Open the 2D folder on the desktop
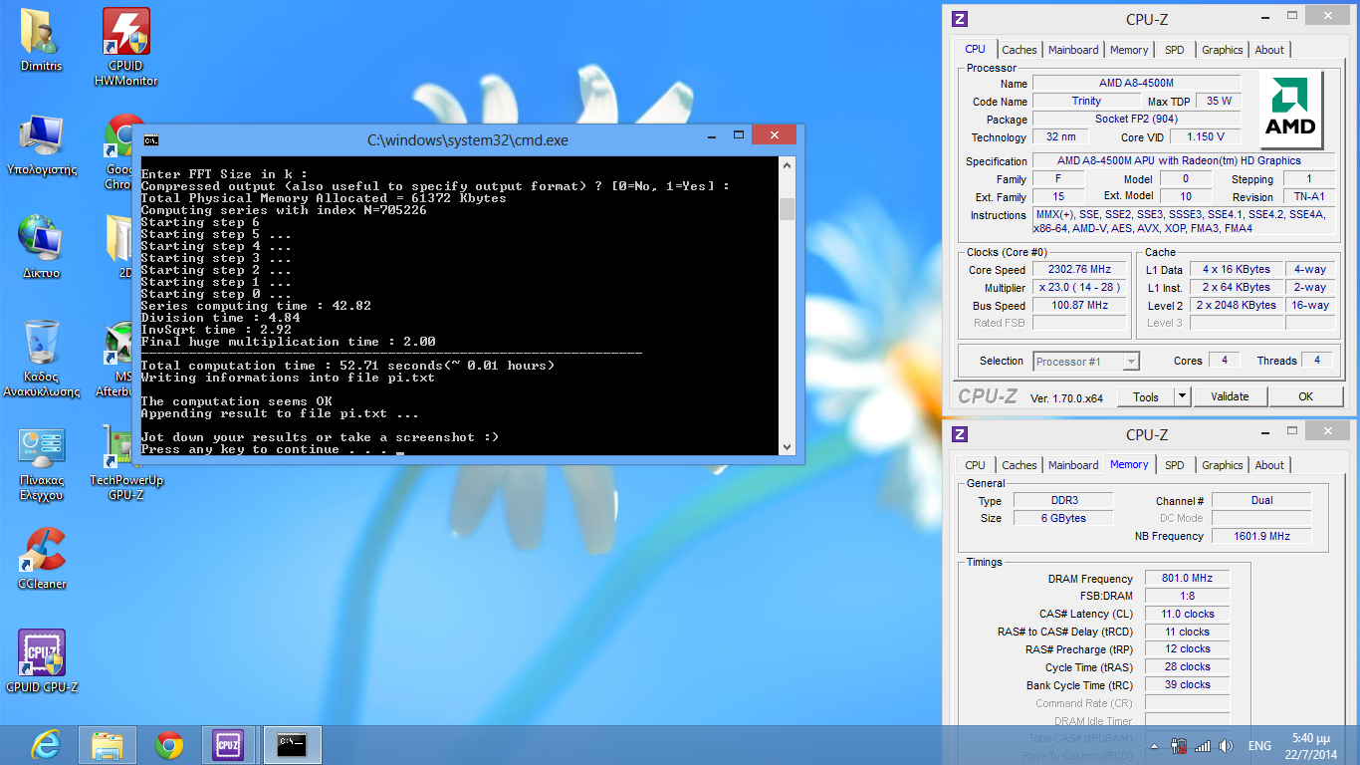Screen dimensions: 1360x765 pyautogui.click(x=119, y=247)
